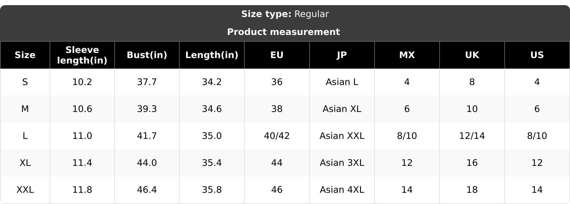
Task: Click the US column header
Action: (537, 55)
